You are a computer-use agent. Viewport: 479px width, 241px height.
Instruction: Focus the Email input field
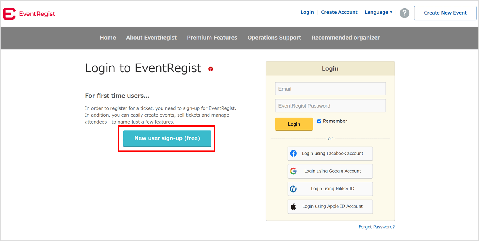pos(330,89)
